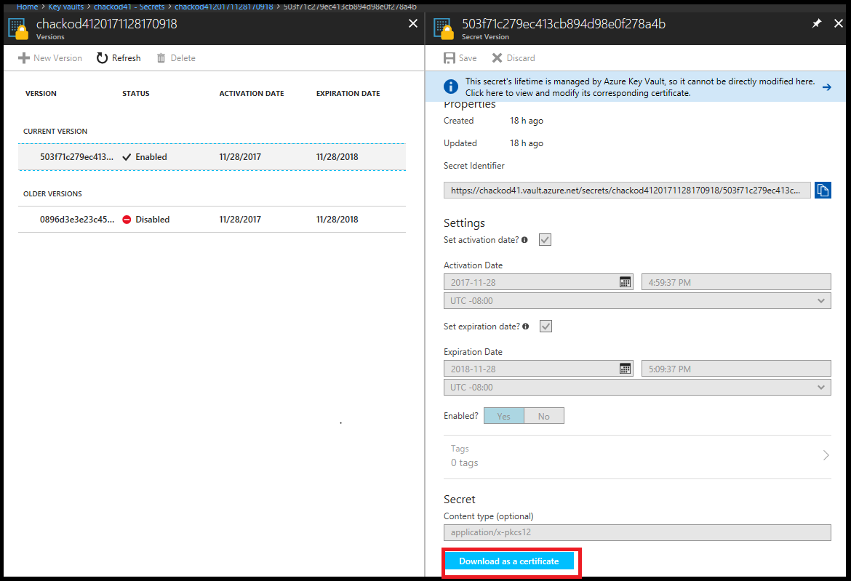Open the Activation Date calendar picker
The width and height of the screenshot is (851, 581).
pyautogui.click(x=626, y=282)
